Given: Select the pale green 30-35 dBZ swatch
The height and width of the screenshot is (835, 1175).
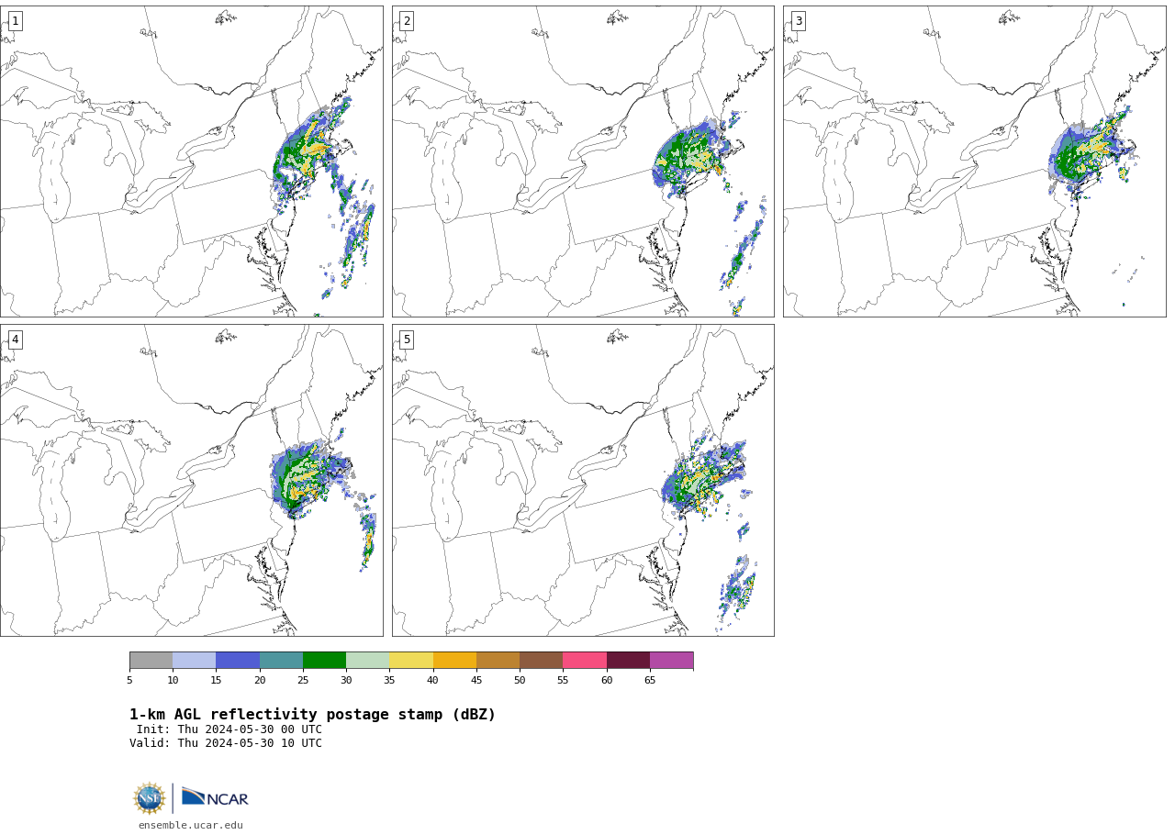Looking at the screenshot, I should point(368,661).
